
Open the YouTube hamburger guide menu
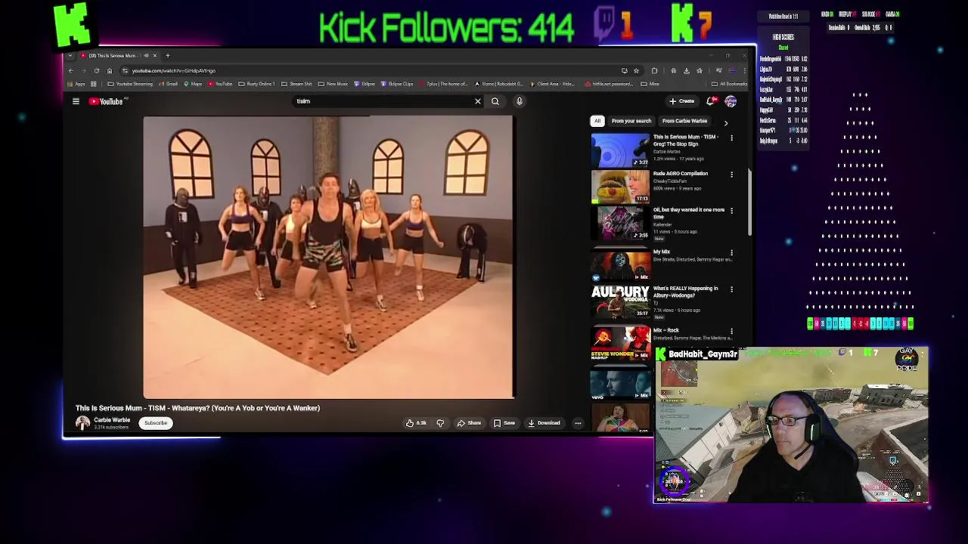coord(76,101)
